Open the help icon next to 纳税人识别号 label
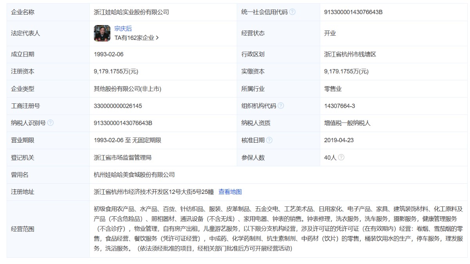The width and height of the screenshot is (470, 264). point(50,123)
